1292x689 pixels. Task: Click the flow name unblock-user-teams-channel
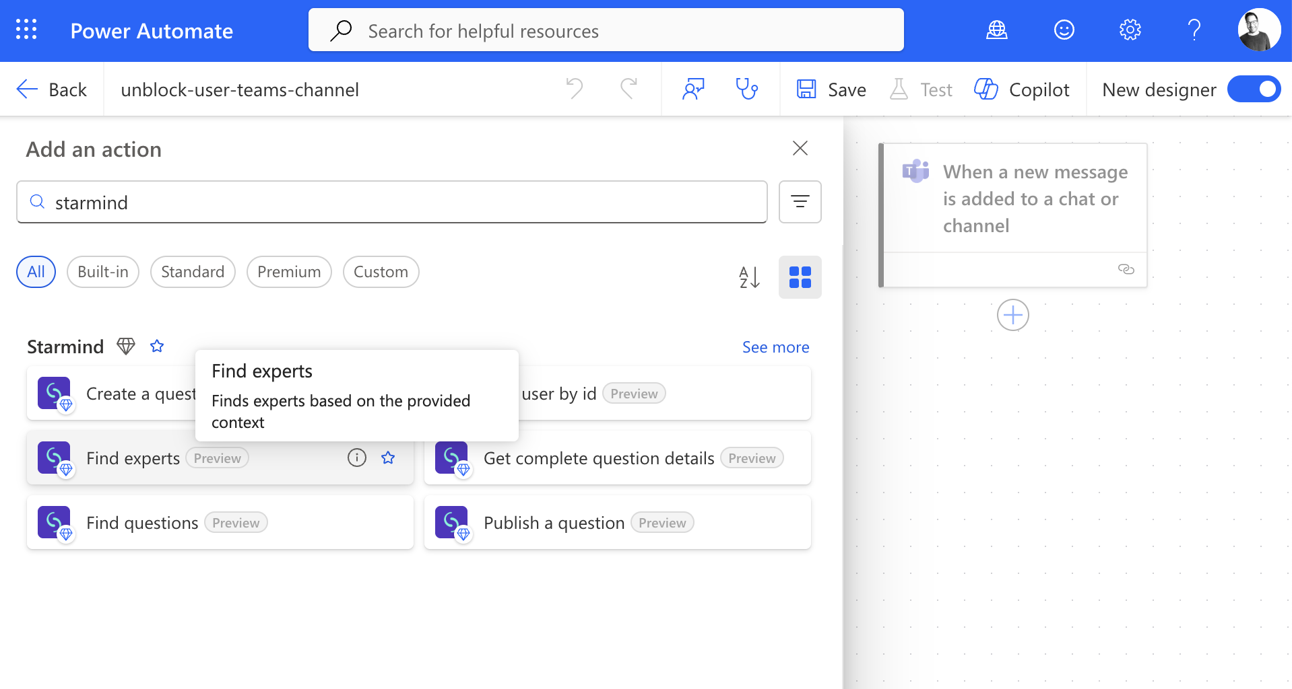(x=240, y=89)
